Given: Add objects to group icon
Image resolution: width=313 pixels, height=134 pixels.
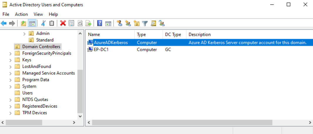Looking at the screenshot, I should coord(162,24).
